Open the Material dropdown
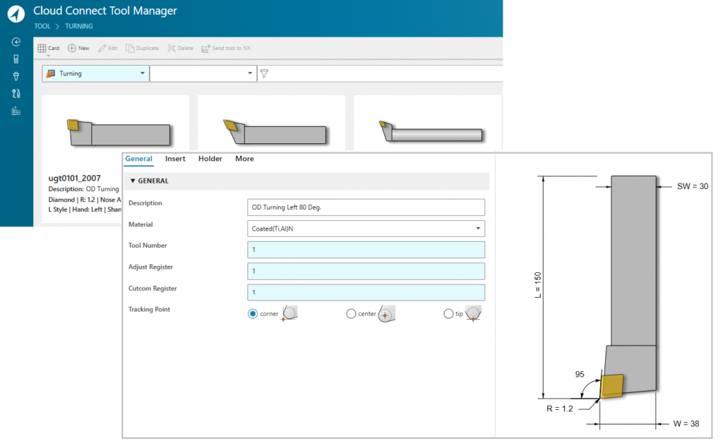723x448 pixels. (x=366, y=229)
